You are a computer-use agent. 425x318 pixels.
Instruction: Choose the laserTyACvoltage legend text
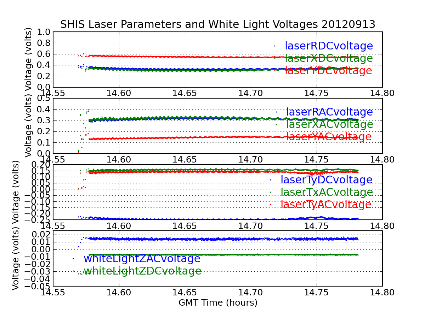(x=326, y=205)
